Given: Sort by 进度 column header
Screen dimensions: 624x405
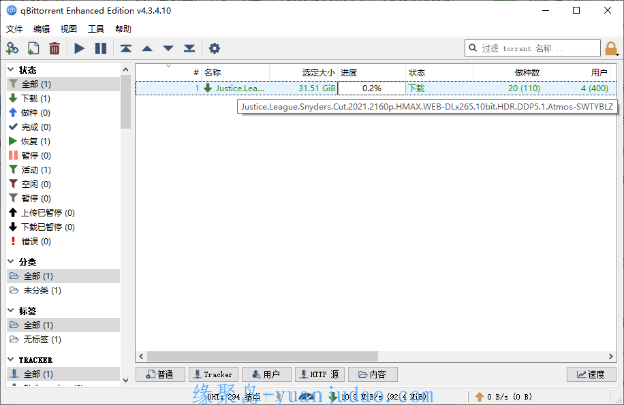Looking at the screenshot, I should tap(372, 72).
